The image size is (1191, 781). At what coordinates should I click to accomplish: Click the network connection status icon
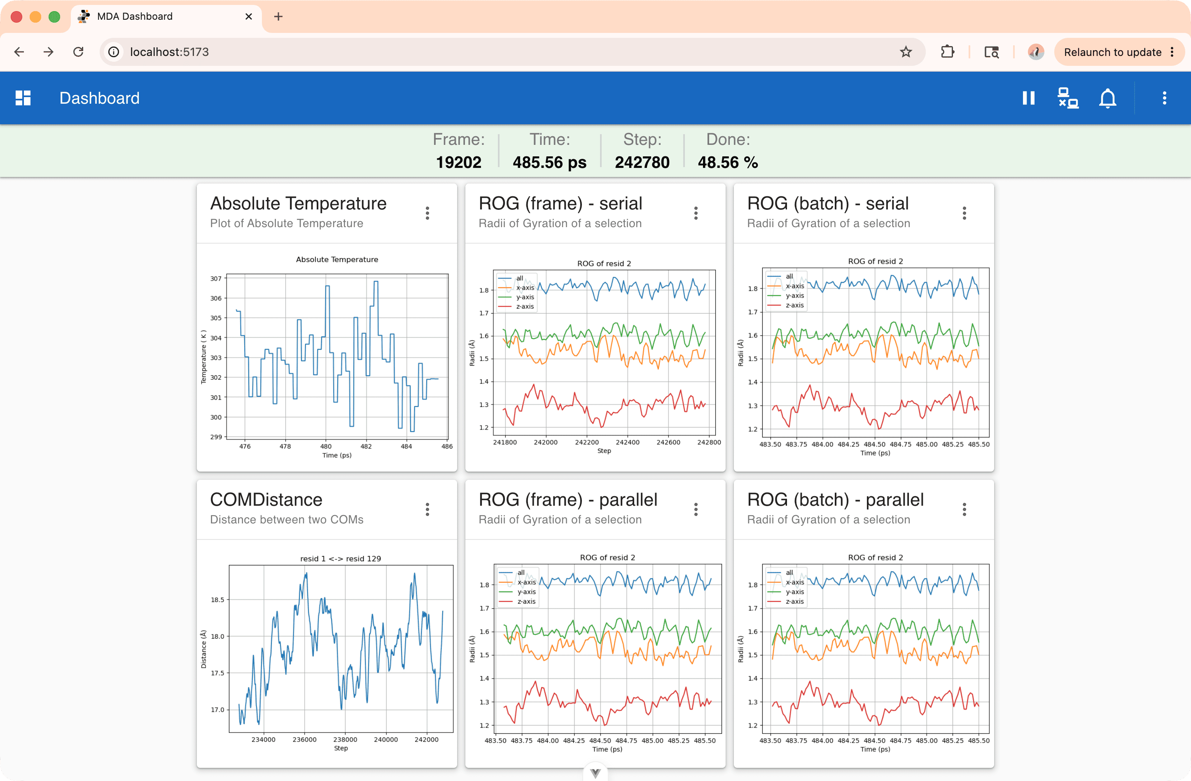coord(1068,98)
